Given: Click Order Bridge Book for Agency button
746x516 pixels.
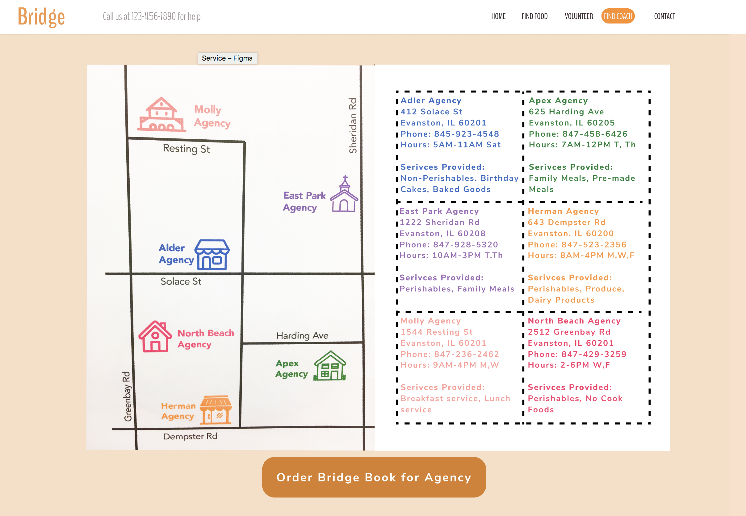Looking at the screenshot, I should coord(374,477).
